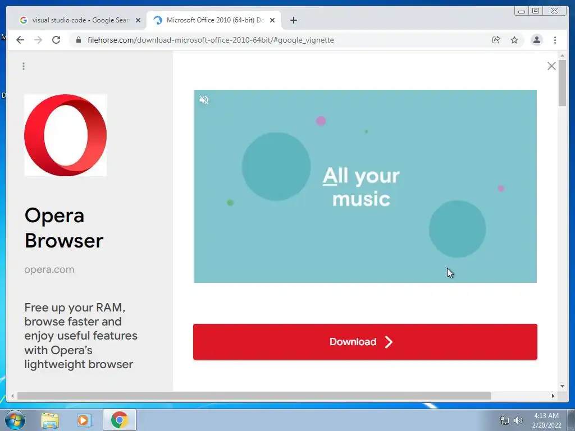
Task: Click the address bar URL
Action: pos(211,40)
